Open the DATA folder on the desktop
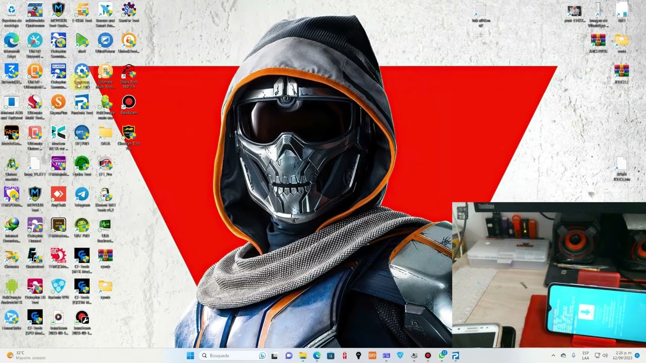 coord(105,136)
